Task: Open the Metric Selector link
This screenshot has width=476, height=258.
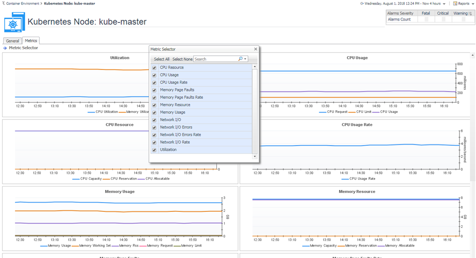Action: coord(23,48)
